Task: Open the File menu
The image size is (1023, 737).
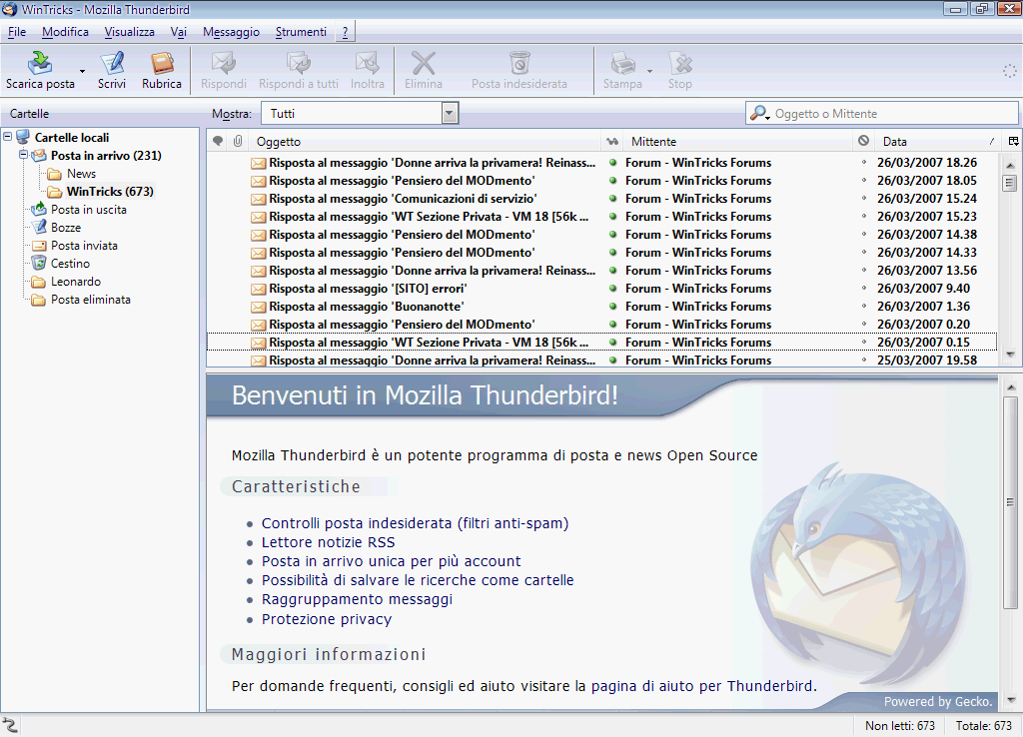Action: tap(17, 31)
